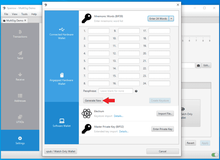Viewport: 220px width, 160px height.
Task: Cancel the keystore dialog
Action: [x=162, y=152]
